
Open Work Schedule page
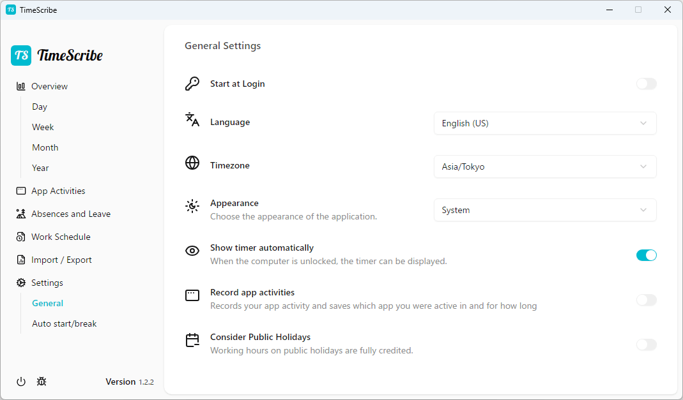point(61,237)
